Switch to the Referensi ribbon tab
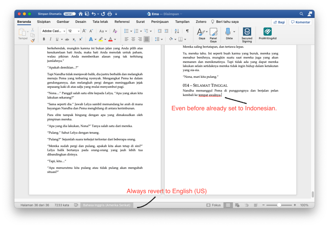The width and height of the screenshot is (329, 227). (x=122, y=22)
